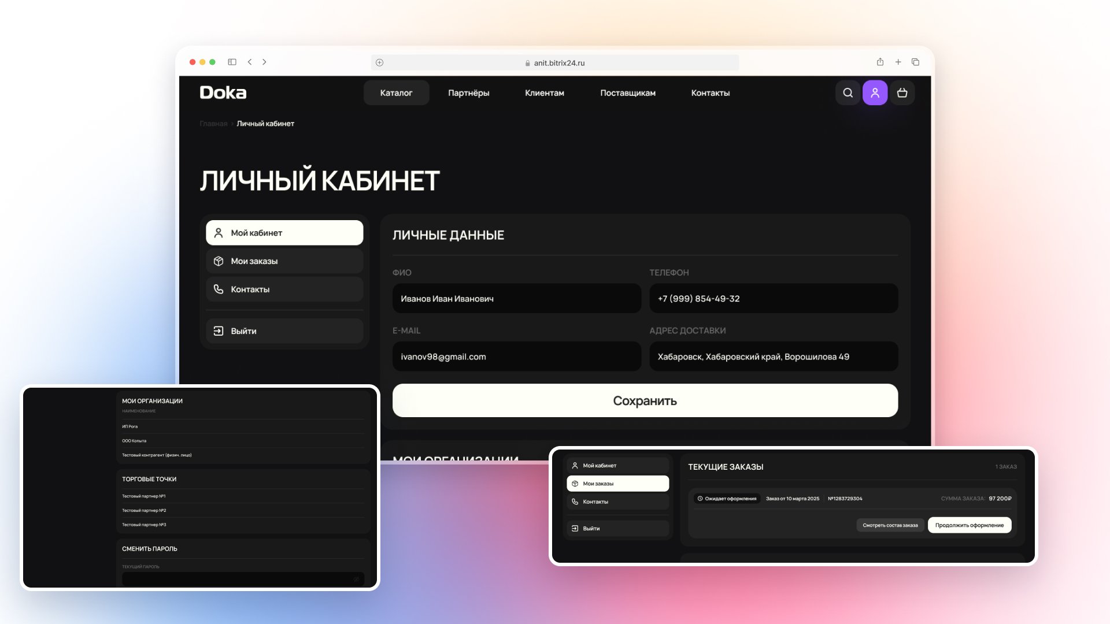Click the search magnifier icon in header
The width and height of the screenshot is (1110, 624).
point(848,93)
